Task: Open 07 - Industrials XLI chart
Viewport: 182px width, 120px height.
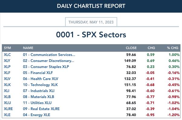Action: tap(38, 91)
